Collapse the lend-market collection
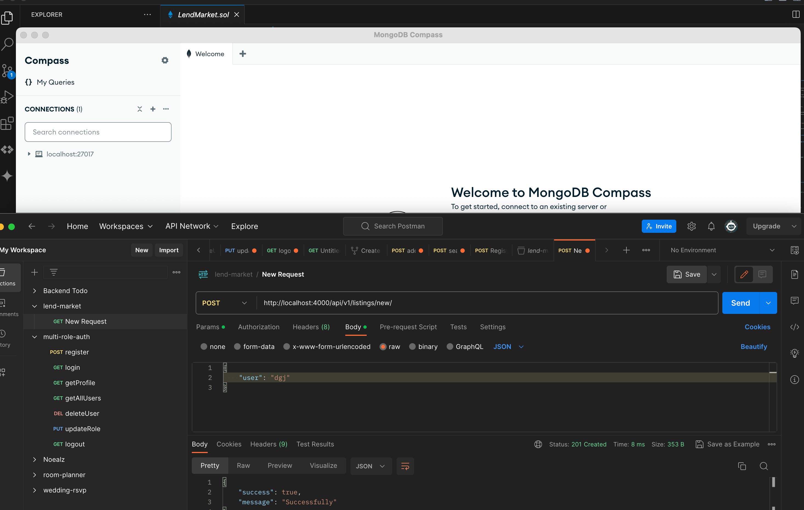This screenshot has height=510, width=804. pyautogui.click(x=34, y=306)
